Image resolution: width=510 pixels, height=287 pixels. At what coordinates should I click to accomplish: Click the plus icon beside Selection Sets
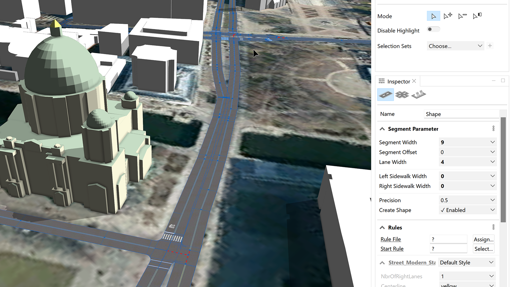(490, 46)
